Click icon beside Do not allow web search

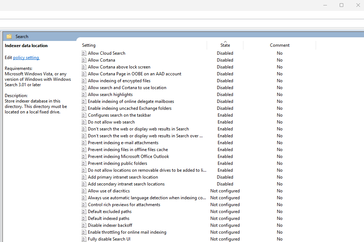tap(84, 122)
